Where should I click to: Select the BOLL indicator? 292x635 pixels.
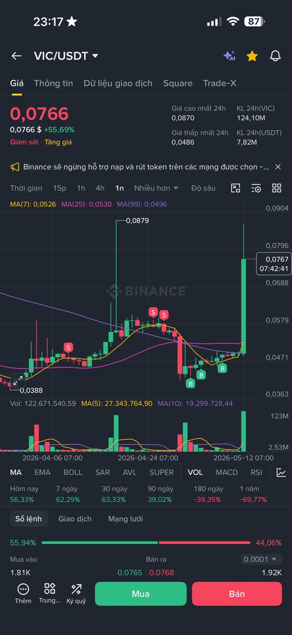tap(73, 472)
